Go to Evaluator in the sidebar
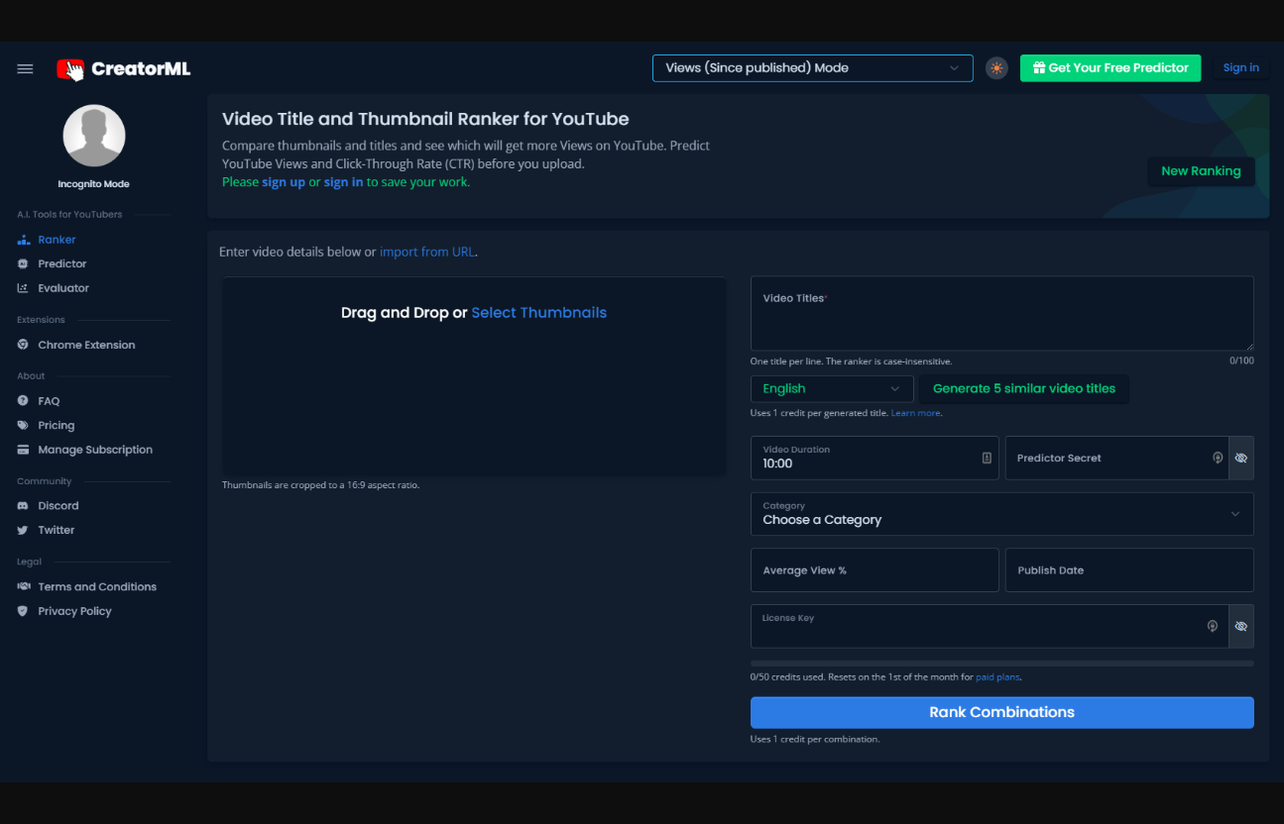1284x824 pixels. pyautogui.click(x=63, y=288)
